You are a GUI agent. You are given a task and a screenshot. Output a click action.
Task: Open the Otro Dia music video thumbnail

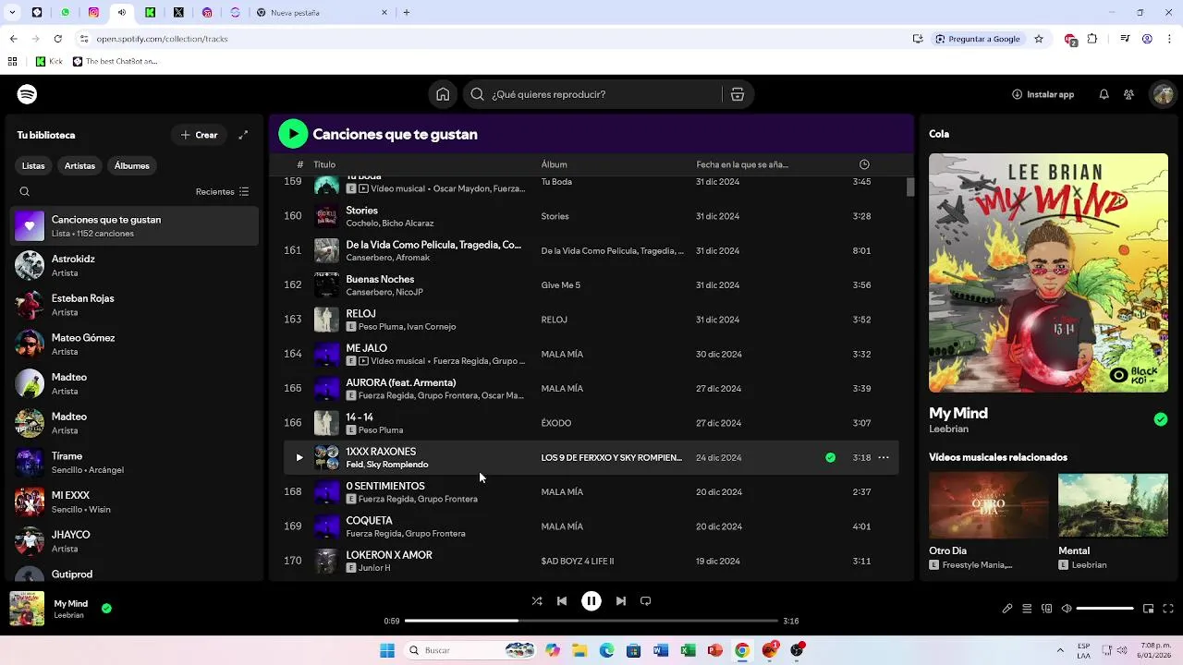tap(990, 505)
